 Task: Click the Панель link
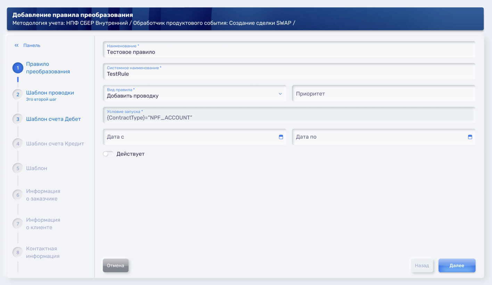pos(32,45)
